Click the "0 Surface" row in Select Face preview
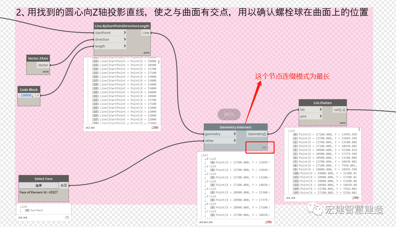The image size is (396, 227). 34,210
